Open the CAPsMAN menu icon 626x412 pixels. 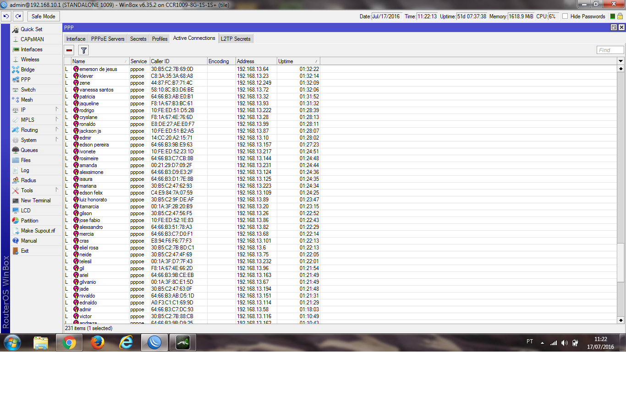click(16, 39)
